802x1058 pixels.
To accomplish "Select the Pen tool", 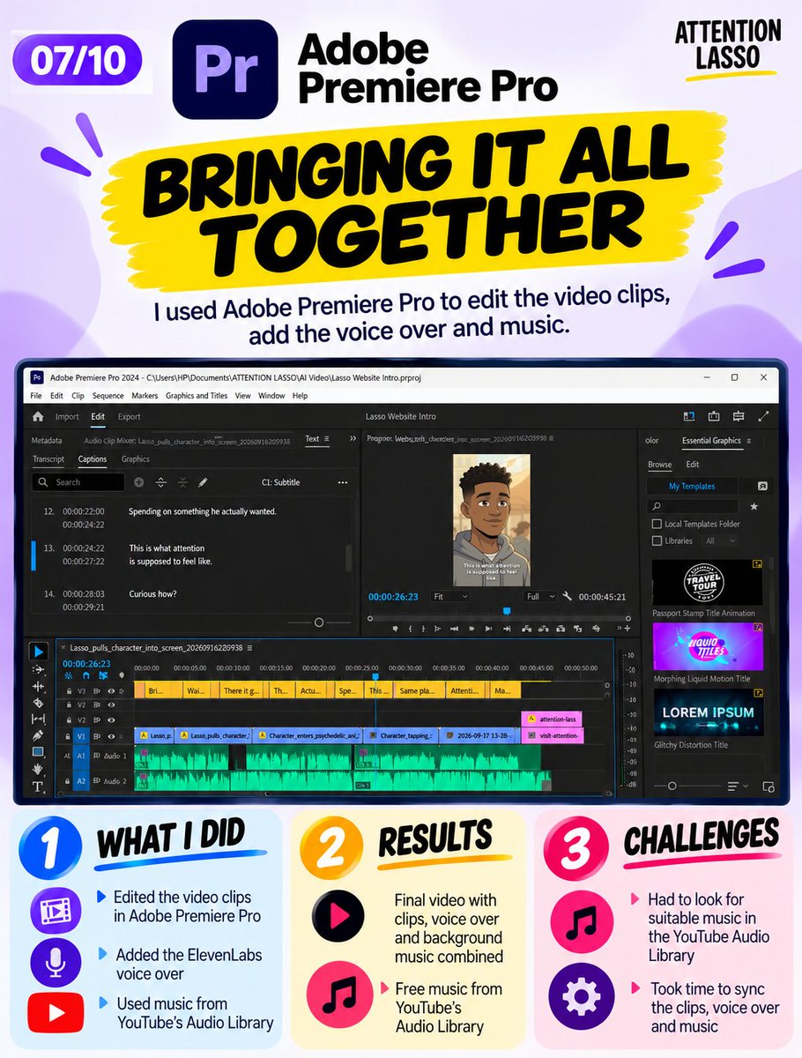I will [38, 735].
